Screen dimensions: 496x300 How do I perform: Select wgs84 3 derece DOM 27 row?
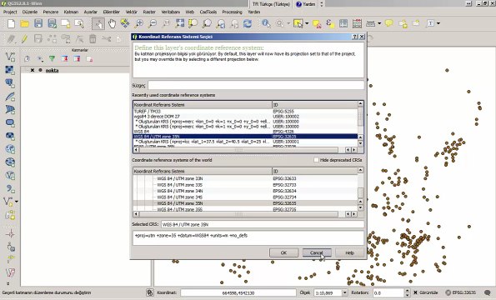[245, 117]
